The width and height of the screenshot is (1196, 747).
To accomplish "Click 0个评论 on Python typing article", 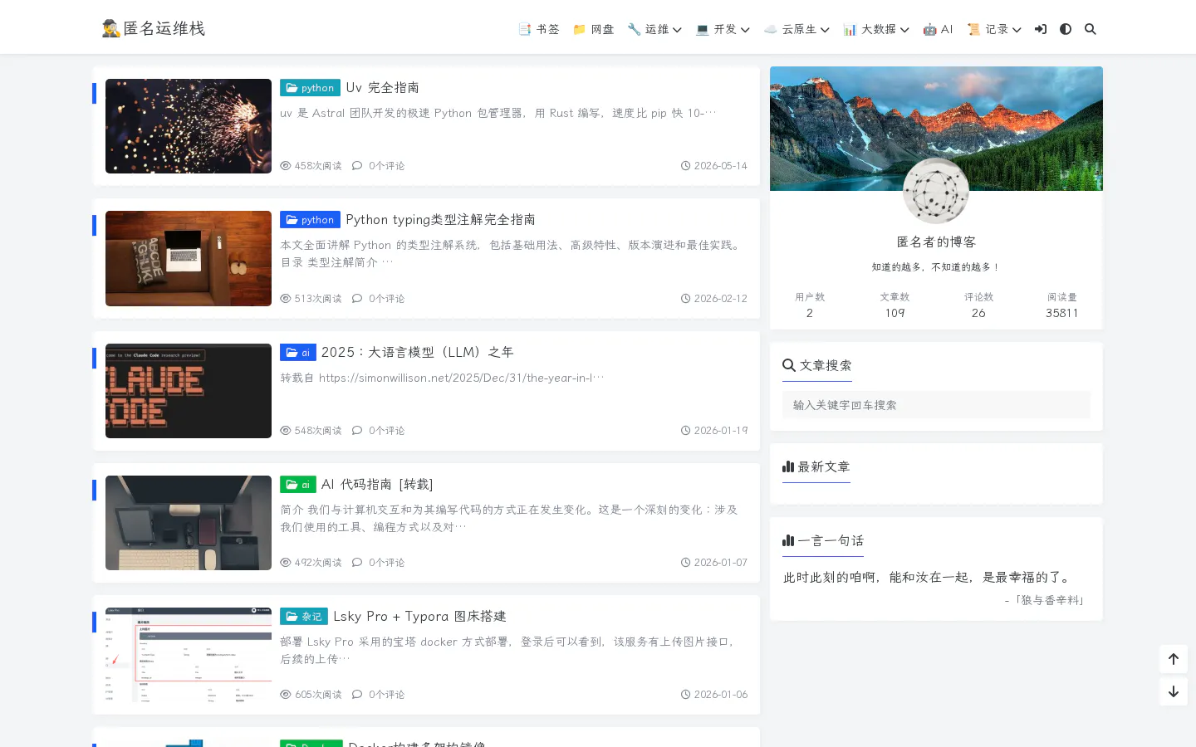I will [x=379, y=298].
